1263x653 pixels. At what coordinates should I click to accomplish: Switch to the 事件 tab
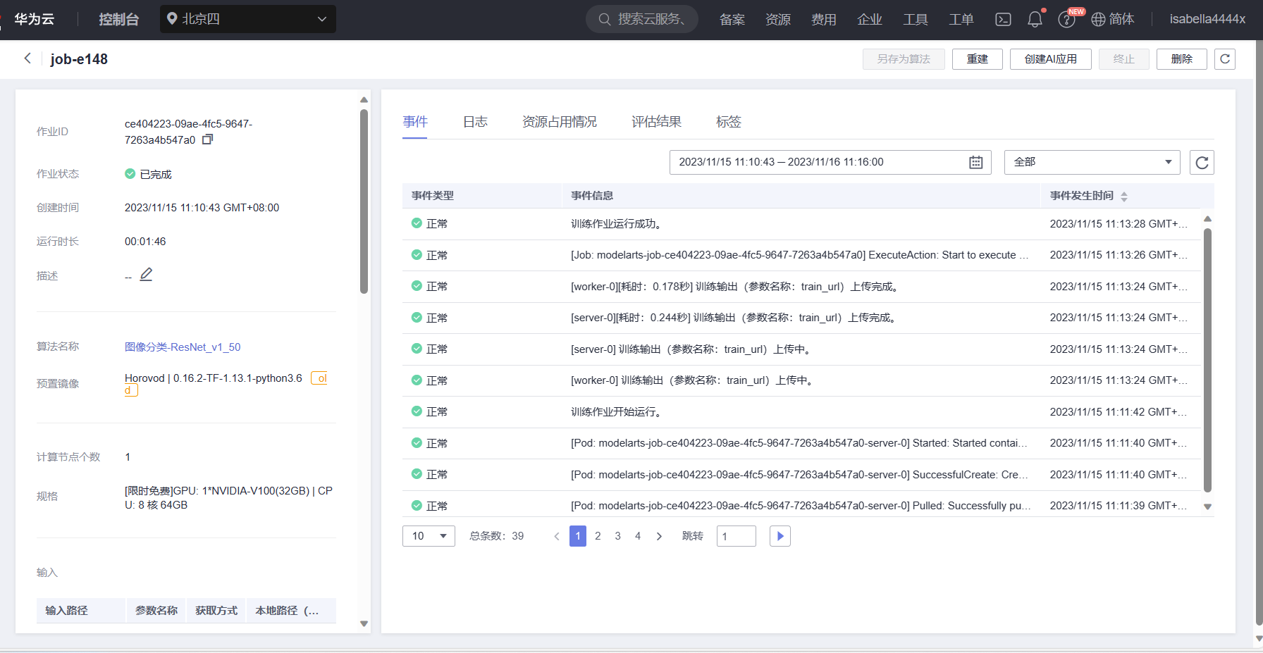pos(415,122)
